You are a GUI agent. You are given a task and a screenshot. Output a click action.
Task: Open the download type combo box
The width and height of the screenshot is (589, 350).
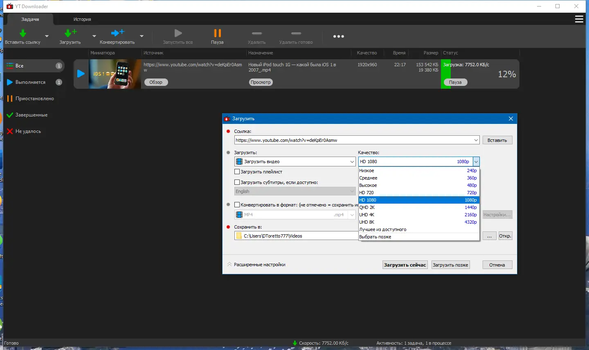pos(295,162)
